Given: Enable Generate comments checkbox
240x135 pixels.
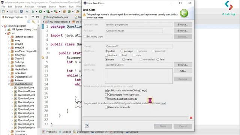Looking at the screenshot, I should 106,107.
